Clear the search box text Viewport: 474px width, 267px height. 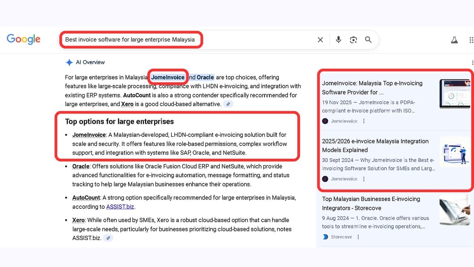(320, 40)
